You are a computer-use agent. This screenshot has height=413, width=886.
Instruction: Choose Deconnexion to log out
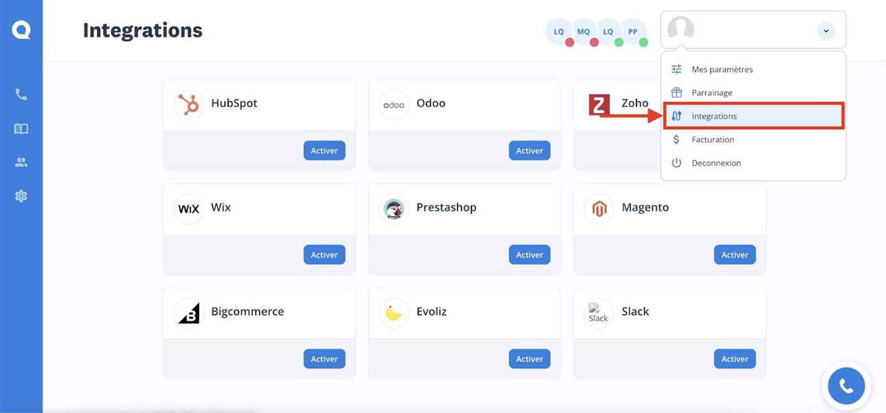[753, 162]
